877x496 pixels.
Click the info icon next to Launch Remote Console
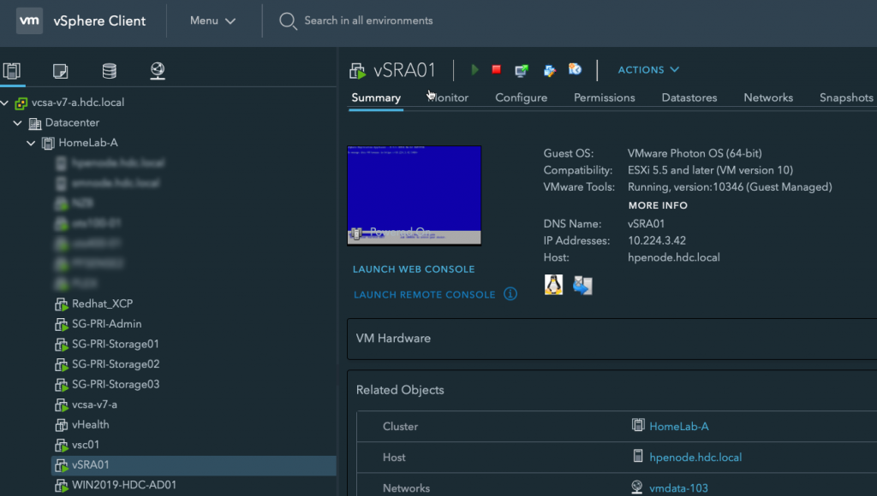click(x=510, y=294)
